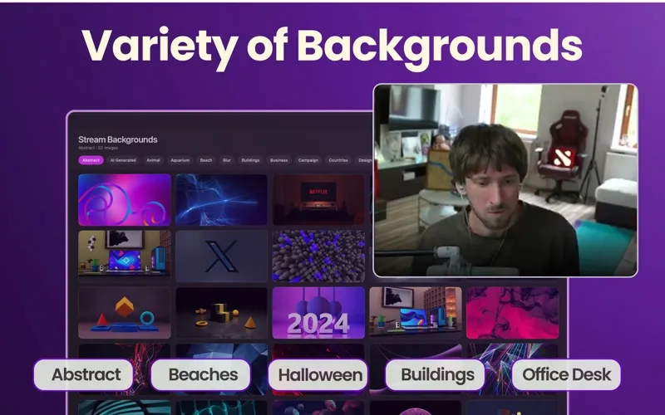
Task: Click the Office Desk label button
Action: coord(566,375)
